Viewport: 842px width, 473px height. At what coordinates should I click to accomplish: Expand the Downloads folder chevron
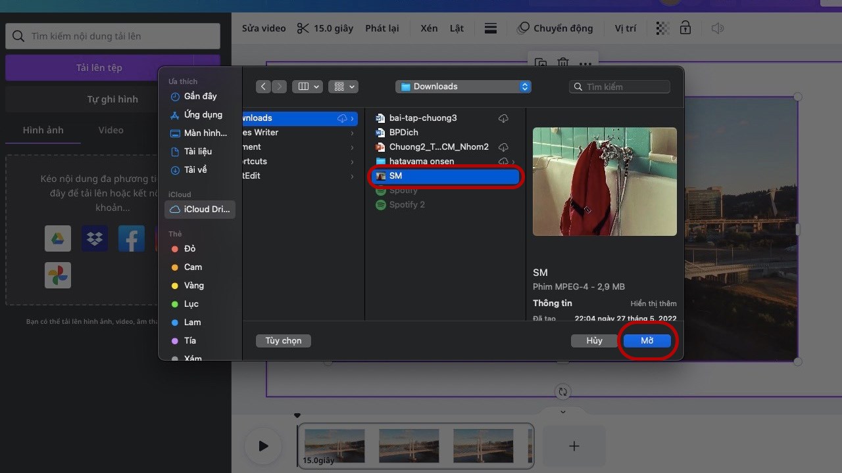coord(353,118)
